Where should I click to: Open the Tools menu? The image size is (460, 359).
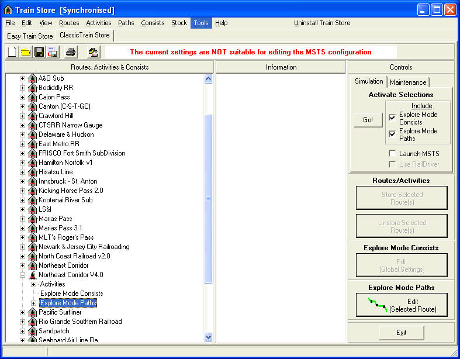tap(201, 23)
